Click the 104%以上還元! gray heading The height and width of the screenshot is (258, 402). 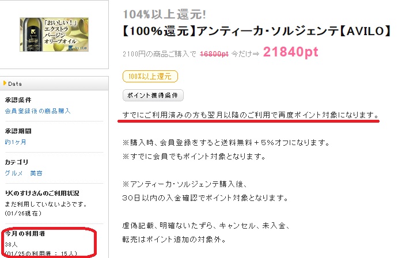coord(164,14)
